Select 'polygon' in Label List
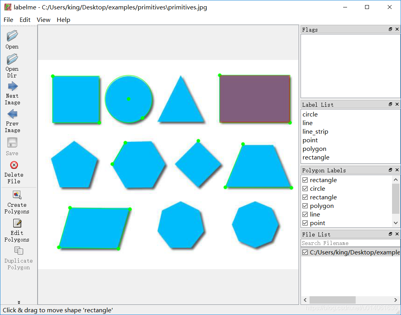The image size is (401, 315). point(314,149)
